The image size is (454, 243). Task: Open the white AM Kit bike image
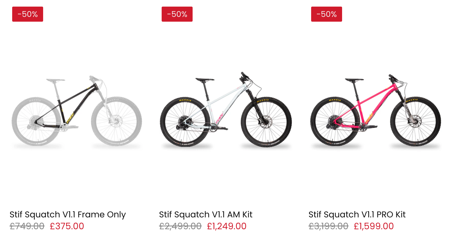226,111
